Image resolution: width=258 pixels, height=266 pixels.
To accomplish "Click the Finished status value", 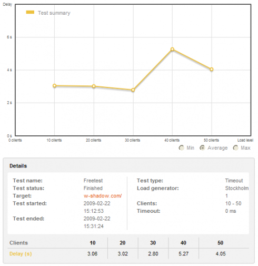I will (93, 188).
